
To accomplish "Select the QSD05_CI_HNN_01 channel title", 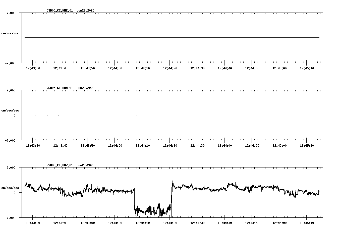I will tap(60, 88).
